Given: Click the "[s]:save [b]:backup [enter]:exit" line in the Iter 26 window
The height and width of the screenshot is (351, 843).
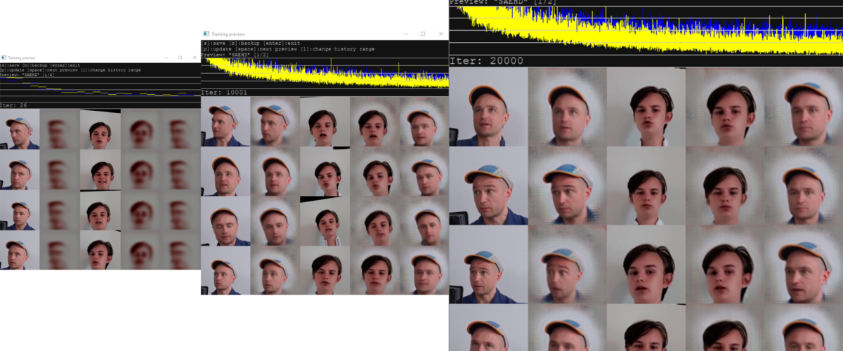Looking at the screenshot, I should (40, 65).
